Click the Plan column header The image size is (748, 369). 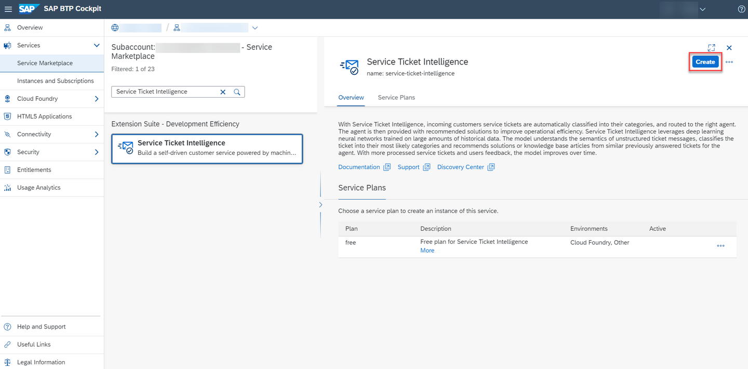click(352, 229)
